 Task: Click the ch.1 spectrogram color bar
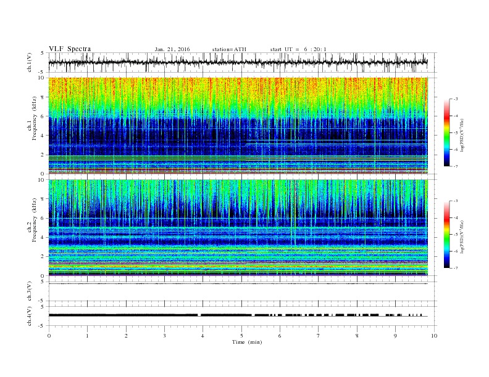point(446,132)
